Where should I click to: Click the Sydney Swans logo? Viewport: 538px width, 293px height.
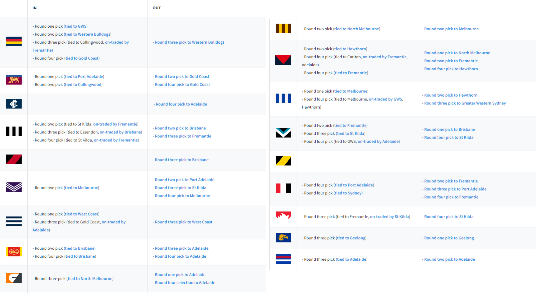tap(283, 215)
